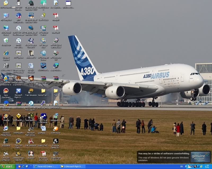212x169 pixels.
Task: Select the YardCamMo shortcut icon
Action: click(31, 117)
